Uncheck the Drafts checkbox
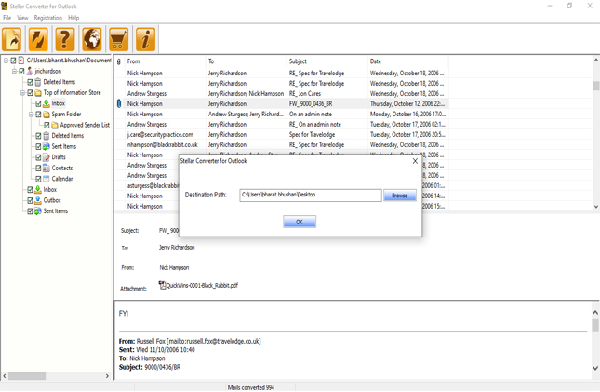This screenshot has width=600, height=392. pyautogui.click(x=38, y=157)
